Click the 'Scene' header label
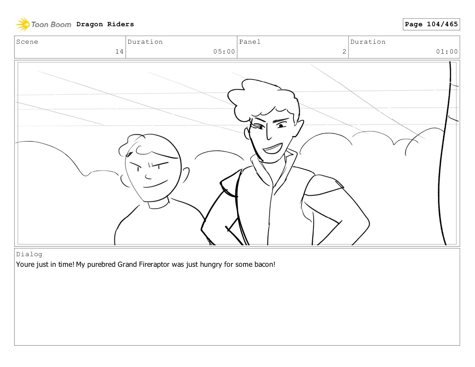 (x=27, y=42)
